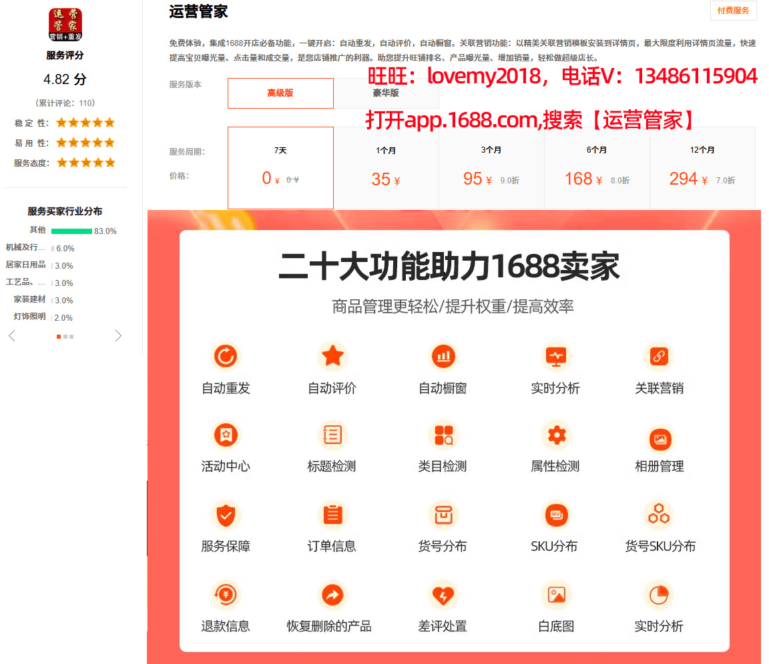This screenshot has width=769, height=664.
Task: Click the 自动重发 icon
Action: tap(226, 356)
